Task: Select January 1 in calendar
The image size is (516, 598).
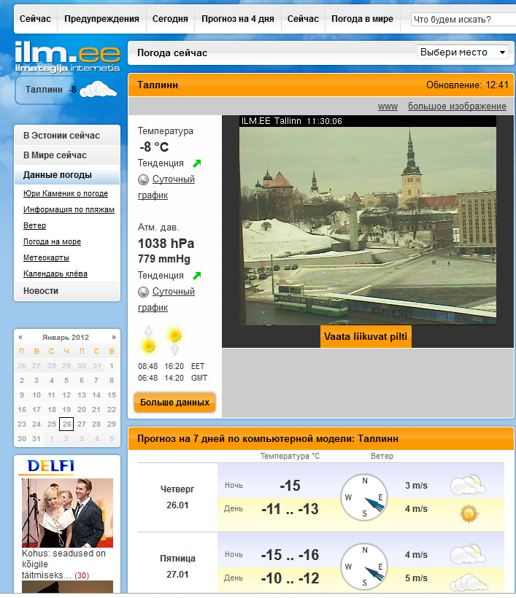Action: pyautogui.click(x=112, y=366)
